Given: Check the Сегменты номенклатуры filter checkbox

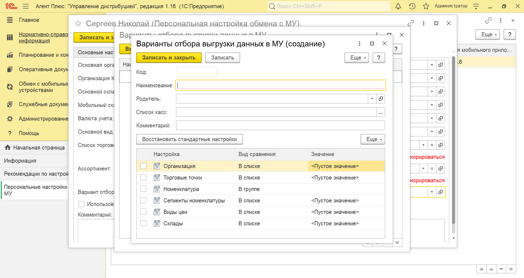Looking at the screenshot, I should [x=143, y=200].
